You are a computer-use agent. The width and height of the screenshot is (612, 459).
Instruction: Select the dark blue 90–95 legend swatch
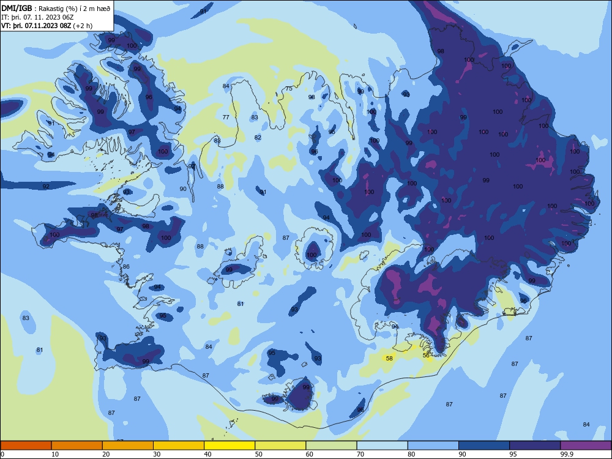(x=484, y=446)
